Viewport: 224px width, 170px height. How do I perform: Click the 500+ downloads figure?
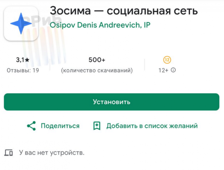click(x=97, y=60)
